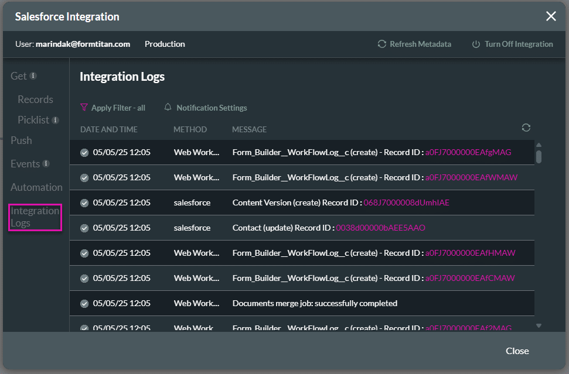Click the info icon beside Picklist

[55, 120]
